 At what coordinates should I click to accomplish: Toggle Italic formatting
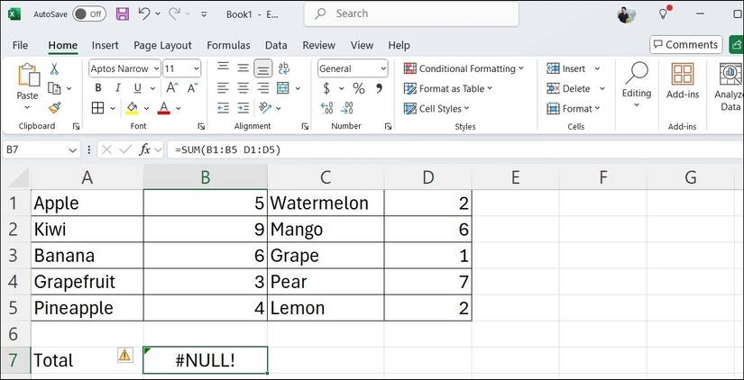[117, 88]
